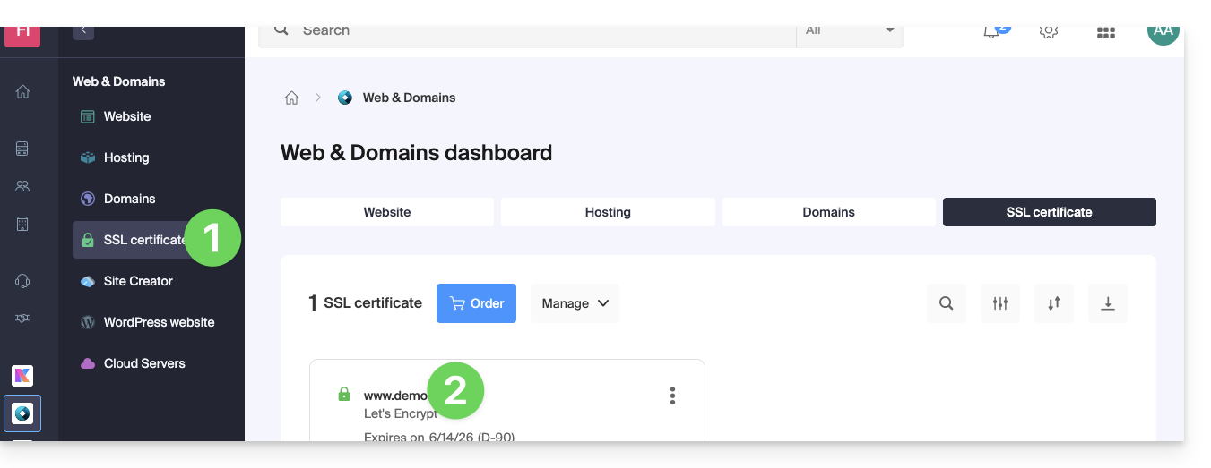
Task: Click the sort arrows icon
Action: [x=1054, y=303]
